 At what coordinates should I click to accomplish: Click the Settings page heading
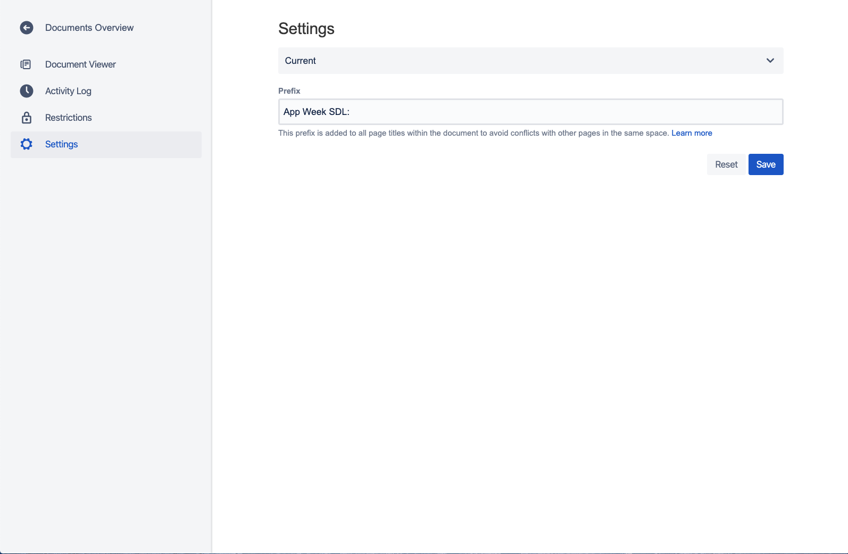pyautogui.click(x=306, y=29)
